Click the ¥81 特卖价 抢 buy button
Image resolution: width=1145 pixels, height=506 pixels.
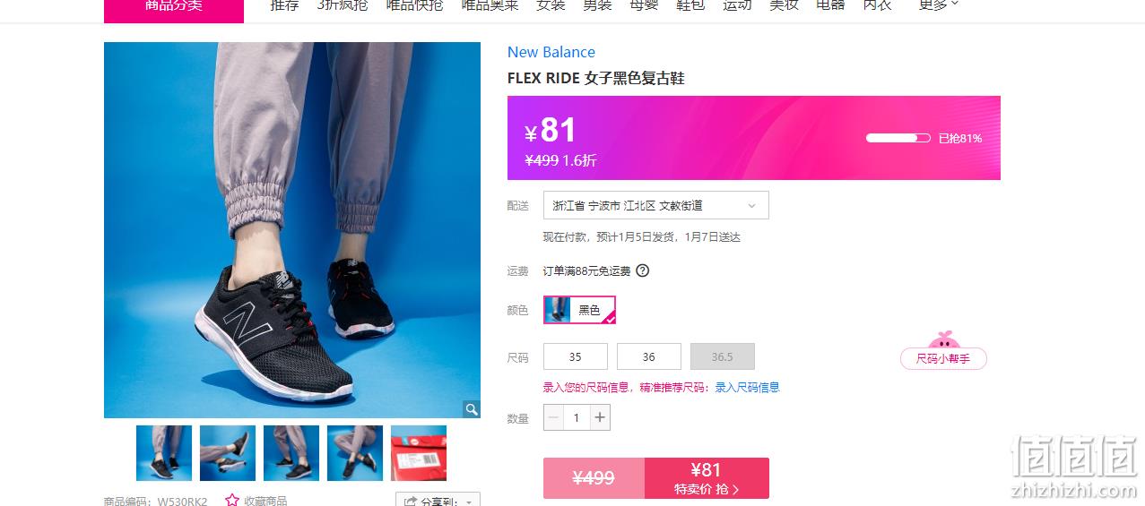(x=707, y=478)
